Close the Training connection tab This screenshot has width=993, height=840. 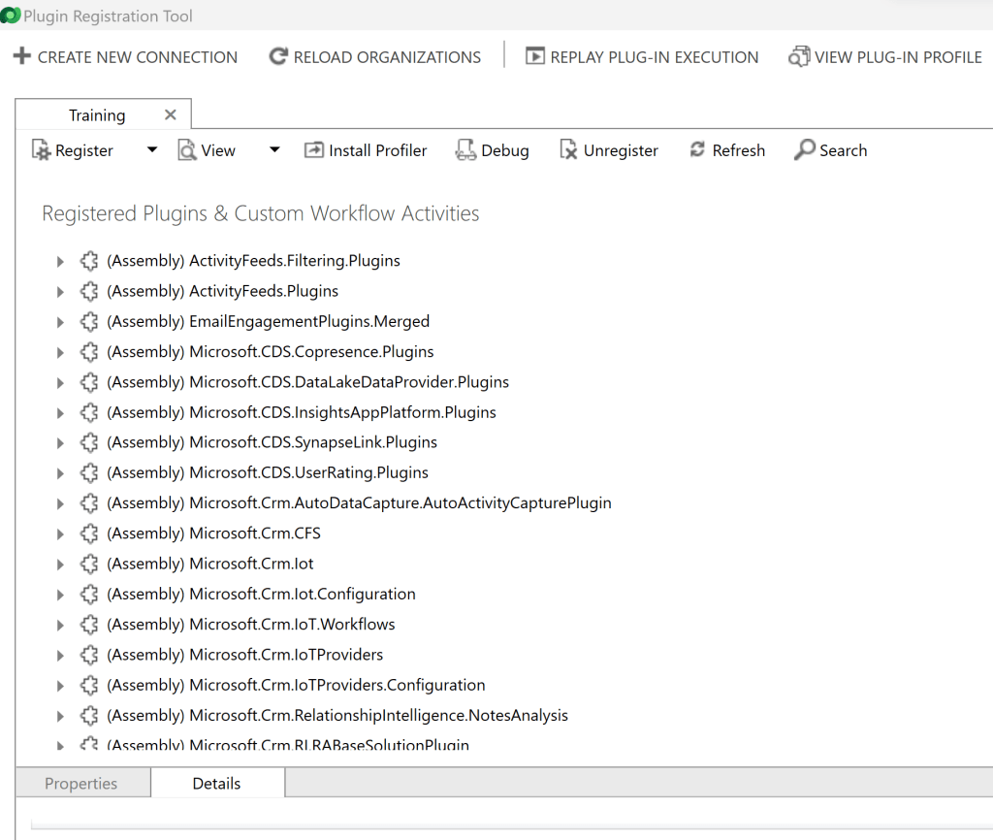pyautogui.click(x=171, y=114)
